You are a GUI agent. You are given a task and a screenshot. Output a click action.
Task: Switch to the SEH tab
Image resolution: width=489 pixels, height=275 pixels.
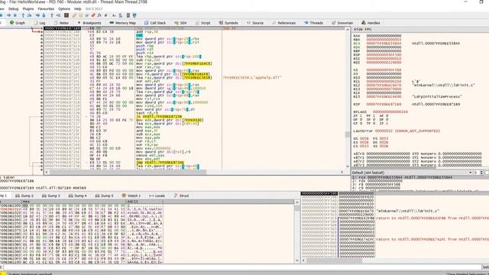tap(180, 23)
